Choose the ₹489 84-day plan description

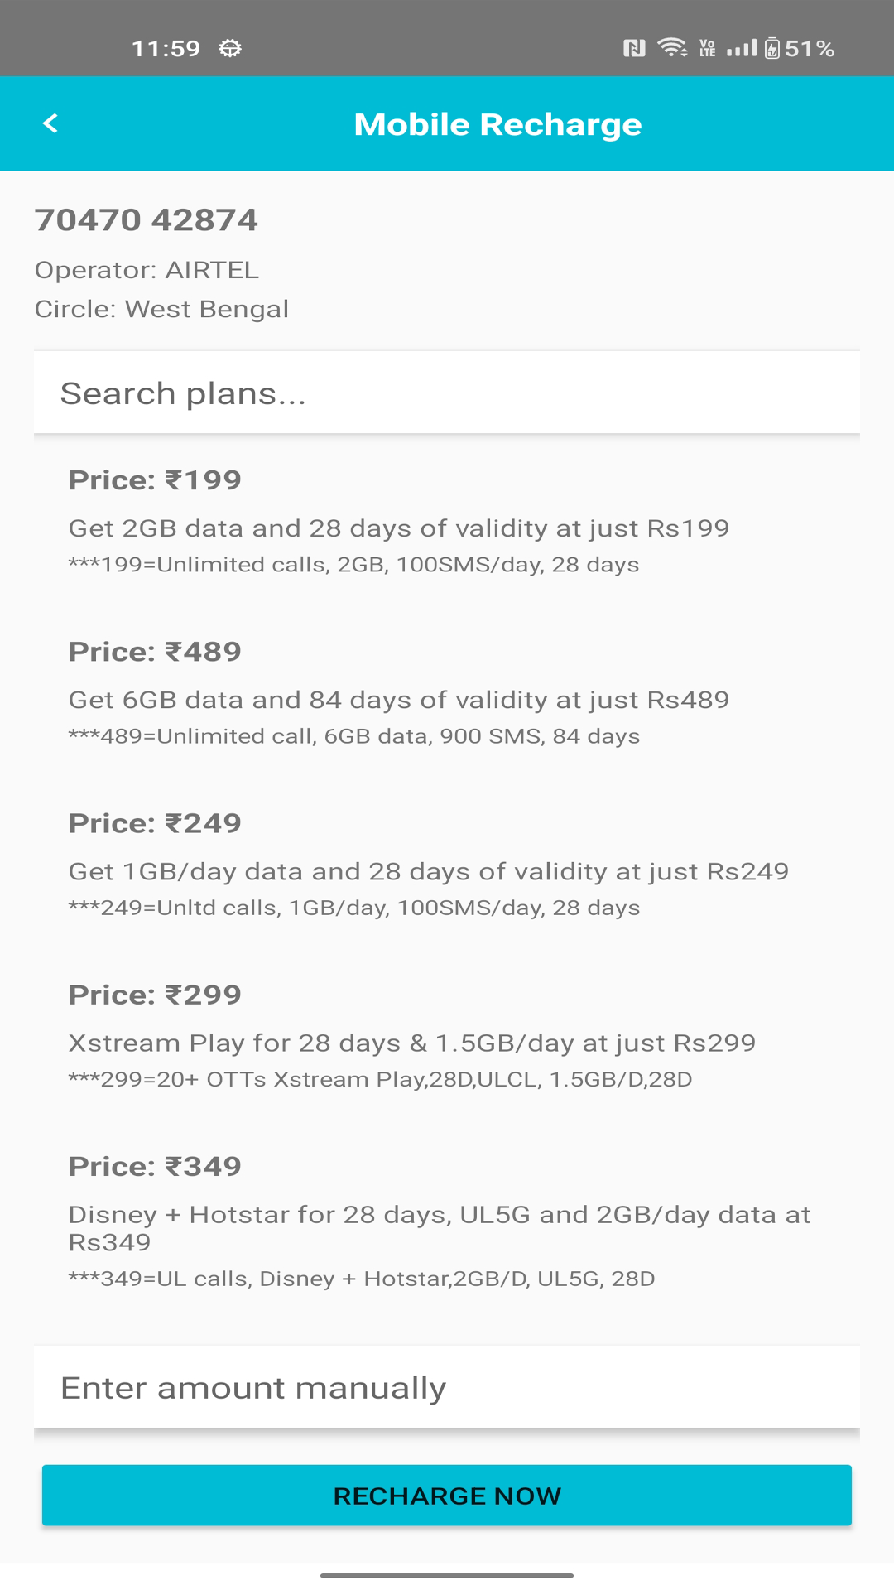click(x=398, y=700)
